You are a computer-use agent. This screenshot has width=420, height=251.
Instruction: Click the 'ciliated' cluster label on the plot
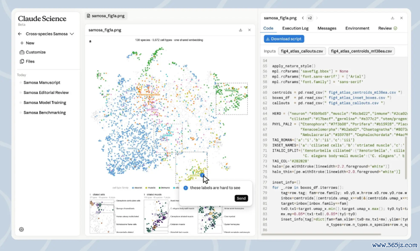click(167, 135)
